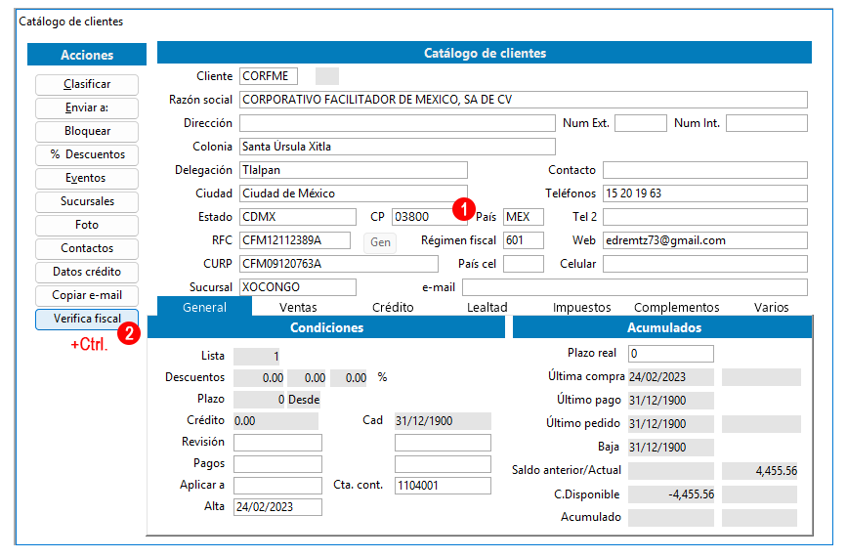Screen dimensions: 847x558
Task: Click the Crédito amount 0.00
Action: coord(276,421)
